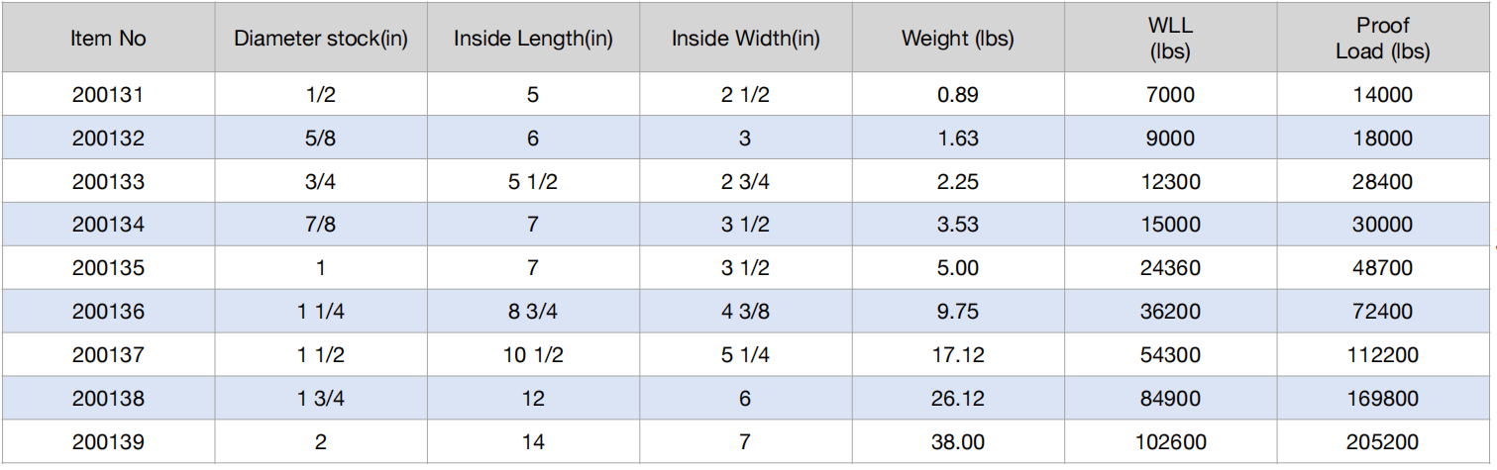
Task: Click the 205200 proof load cell
Action: pos(1383,441)
